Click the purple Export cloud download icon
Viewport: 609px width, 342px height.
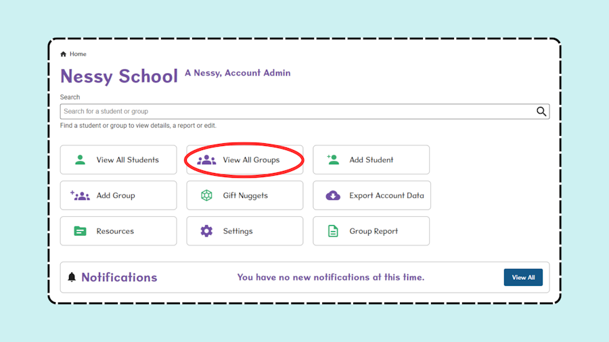[333, 195]
